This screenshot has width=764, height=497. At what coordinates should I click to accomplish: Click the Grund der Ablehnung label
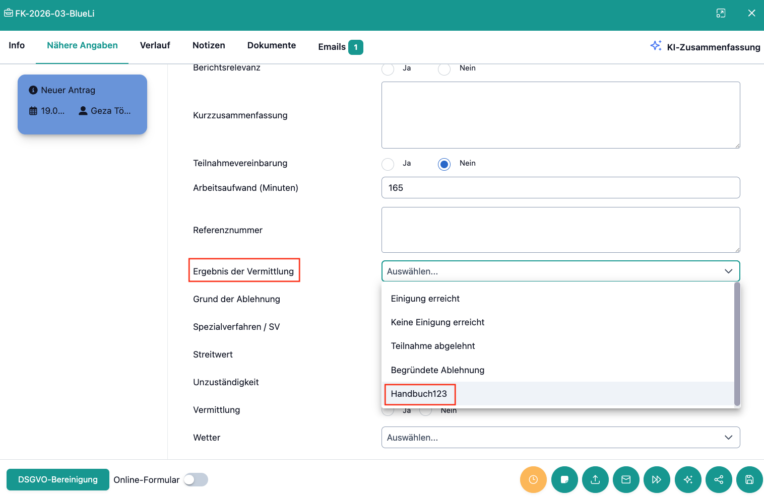[236, 299]
